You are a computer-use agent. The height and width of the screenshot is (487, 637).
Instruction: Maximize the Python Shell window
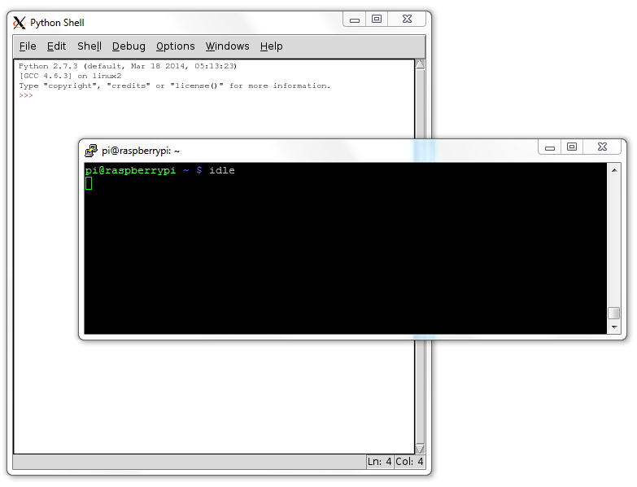pos(377,20)
